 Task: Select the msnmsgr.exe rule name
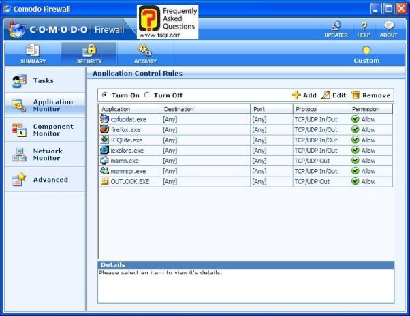[128, 171]
